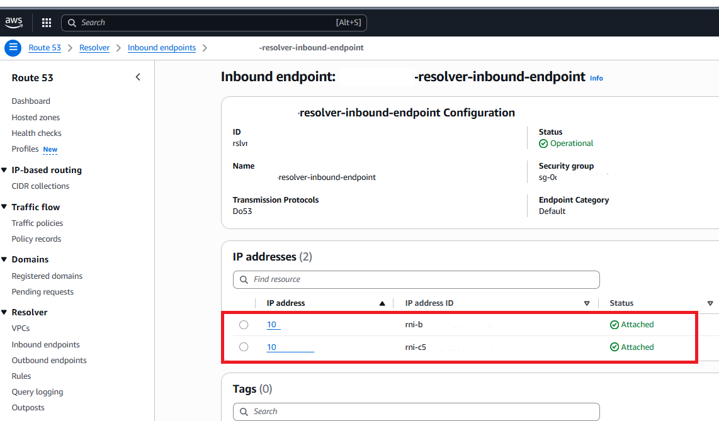
Task: Sort by Status column arrow
Action: (x=710, y=303)
